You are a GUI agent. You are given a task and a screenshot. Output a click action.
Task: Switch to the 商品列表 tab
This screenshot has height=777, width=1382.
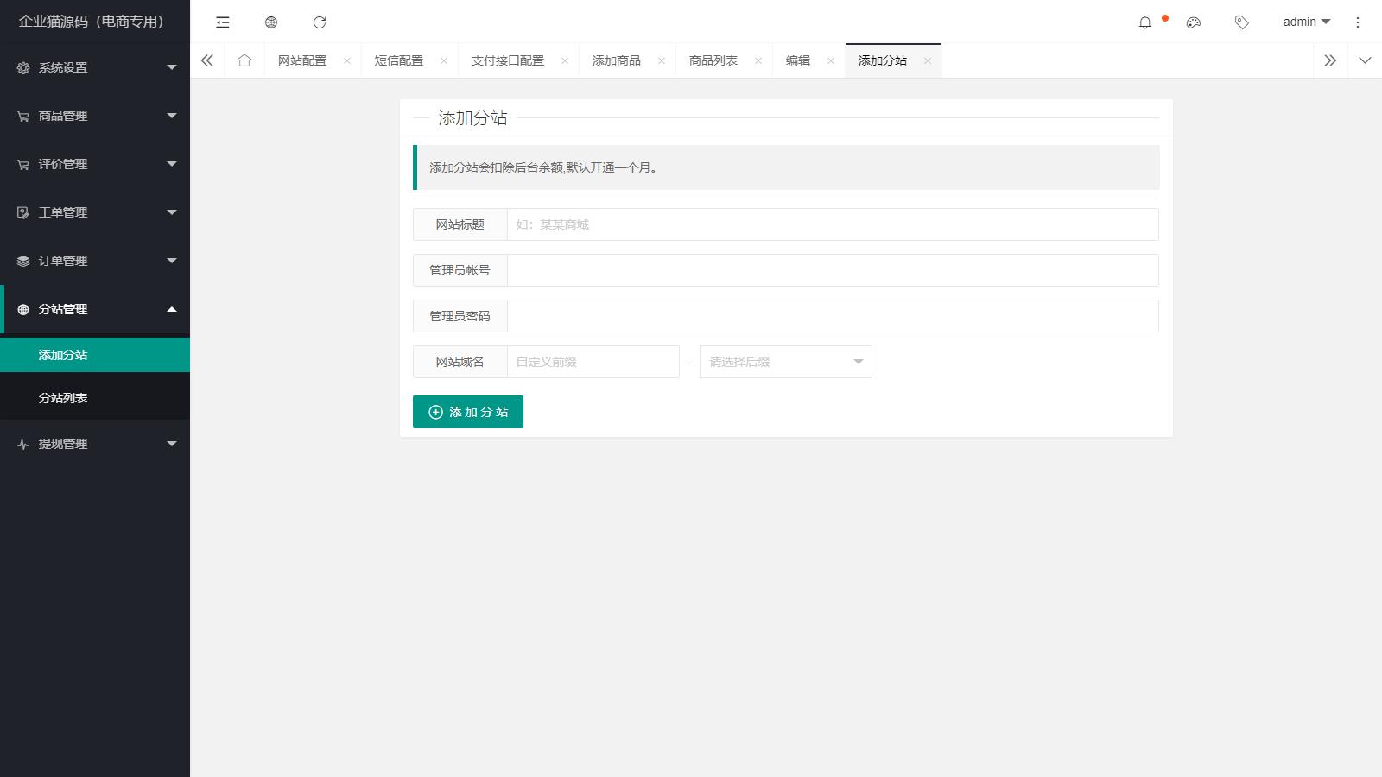[x=713, y=60]
